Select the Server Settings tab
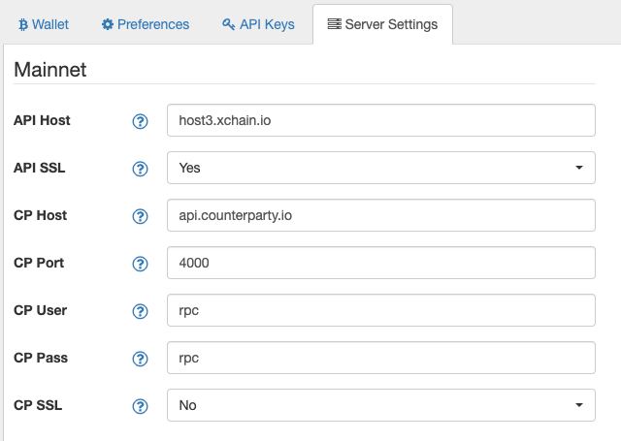Image resolution: width=621 pixels, height=441 pixels. (x=382, y=24)
